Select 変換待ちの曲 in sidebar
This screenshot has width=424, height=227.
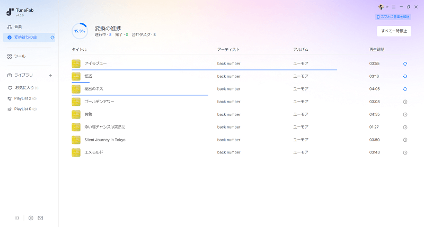click(x=29, y=37)
